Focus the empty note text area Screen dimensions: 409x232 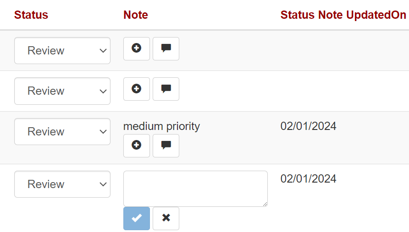[195, 189]
